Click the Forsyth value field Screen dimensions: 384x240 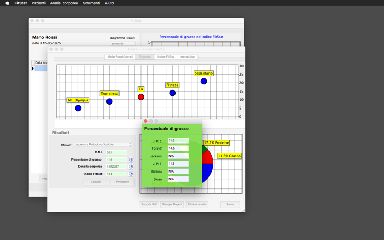click(178, 148)
